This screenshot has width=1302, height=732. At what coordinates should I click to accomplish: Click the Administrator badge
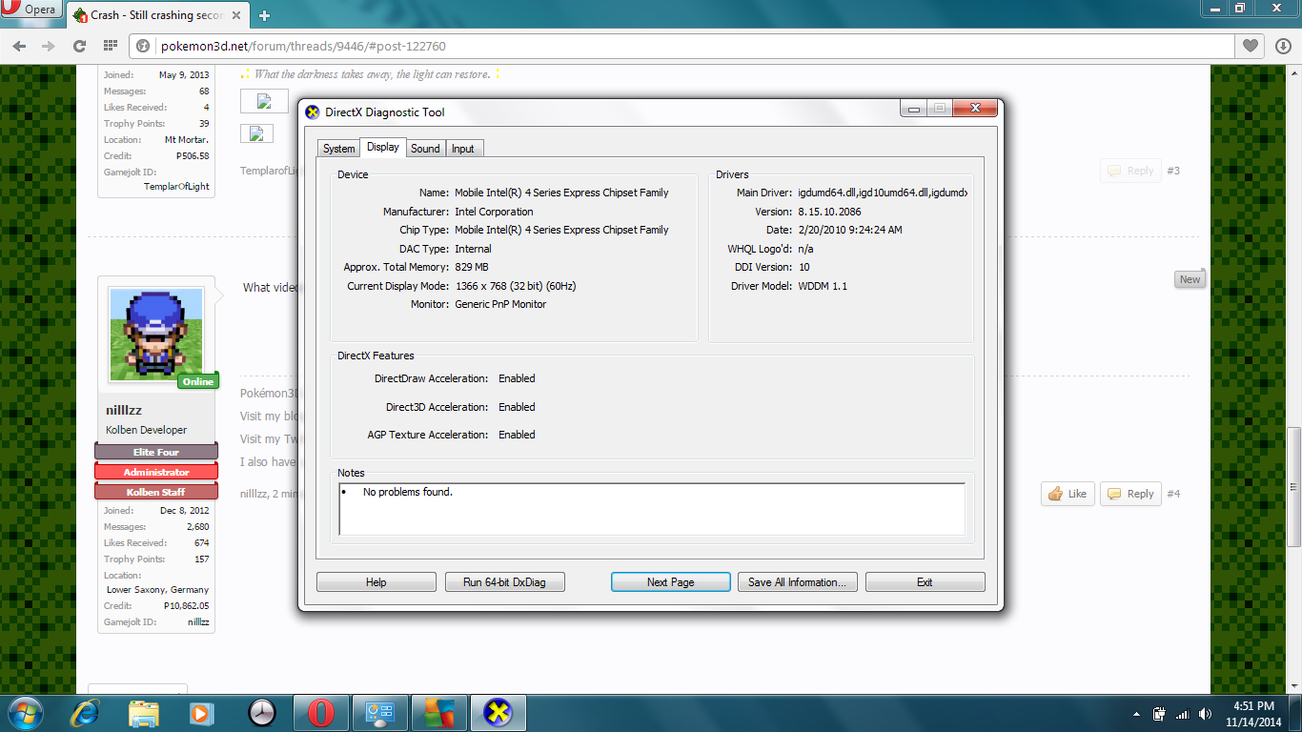pos(156,472)
